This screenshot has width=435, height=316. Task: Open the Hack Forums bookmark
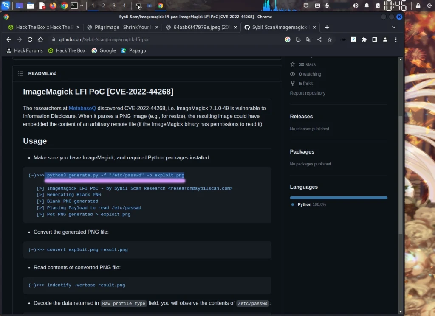pos(25,50)
